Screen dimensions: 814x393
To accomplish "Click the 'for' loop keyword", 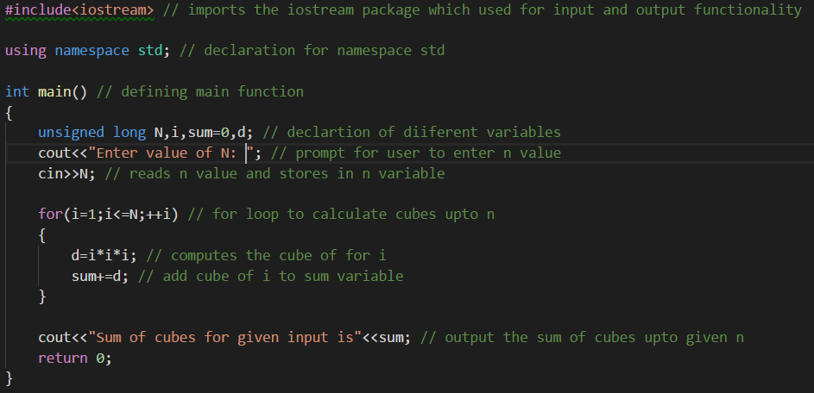I will pos(50,214).
